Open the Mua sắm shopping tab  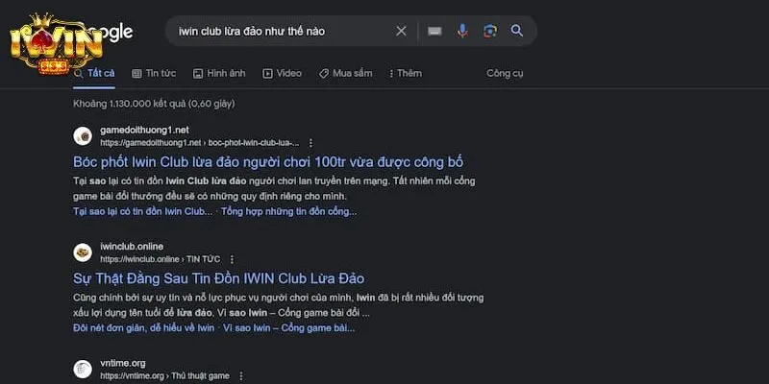[347, 73]
